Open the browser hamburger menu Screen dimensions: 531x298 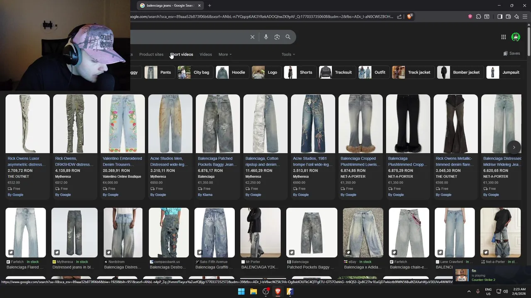click(x=525, y=17)
